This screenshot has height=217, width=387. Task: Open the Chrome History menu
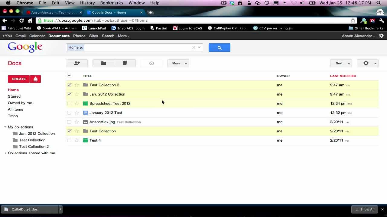[87, 3]
